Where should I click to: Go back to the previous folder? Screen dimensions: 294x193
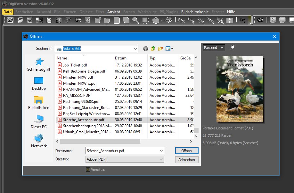coord(146,49)
